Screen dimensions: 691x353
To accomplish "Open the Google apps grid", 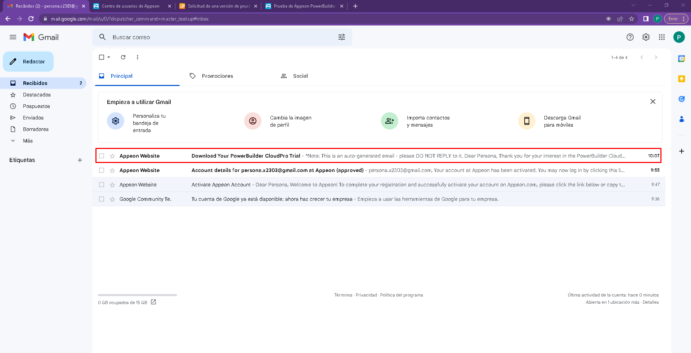I will click(x=661, y=37).
